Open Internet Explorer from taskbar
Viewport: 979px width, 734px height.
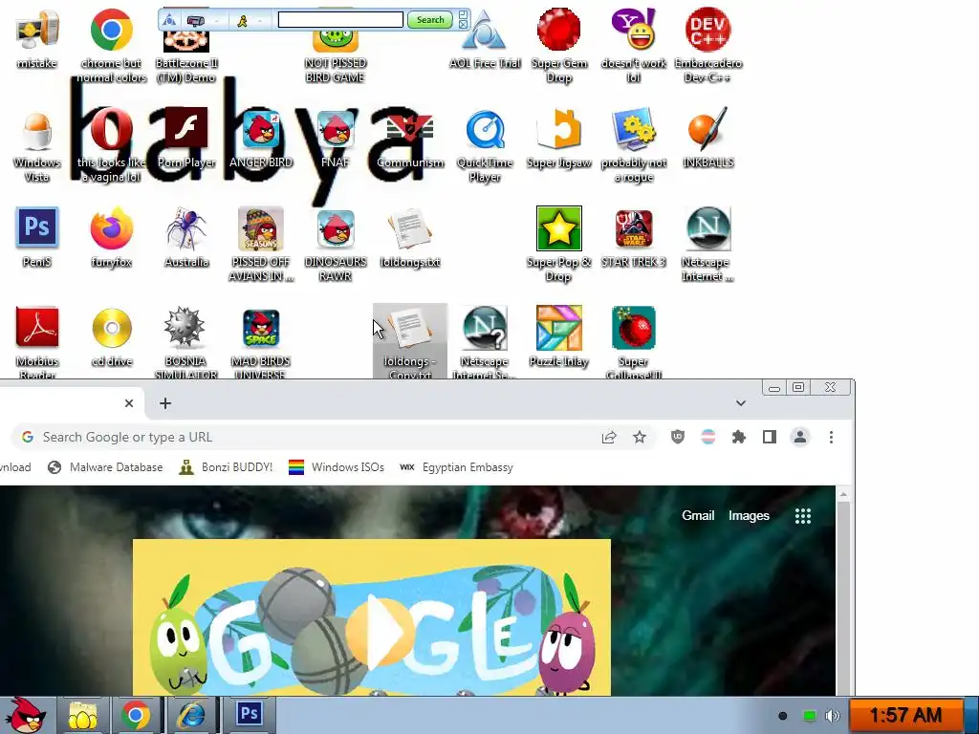pos(191,715)
